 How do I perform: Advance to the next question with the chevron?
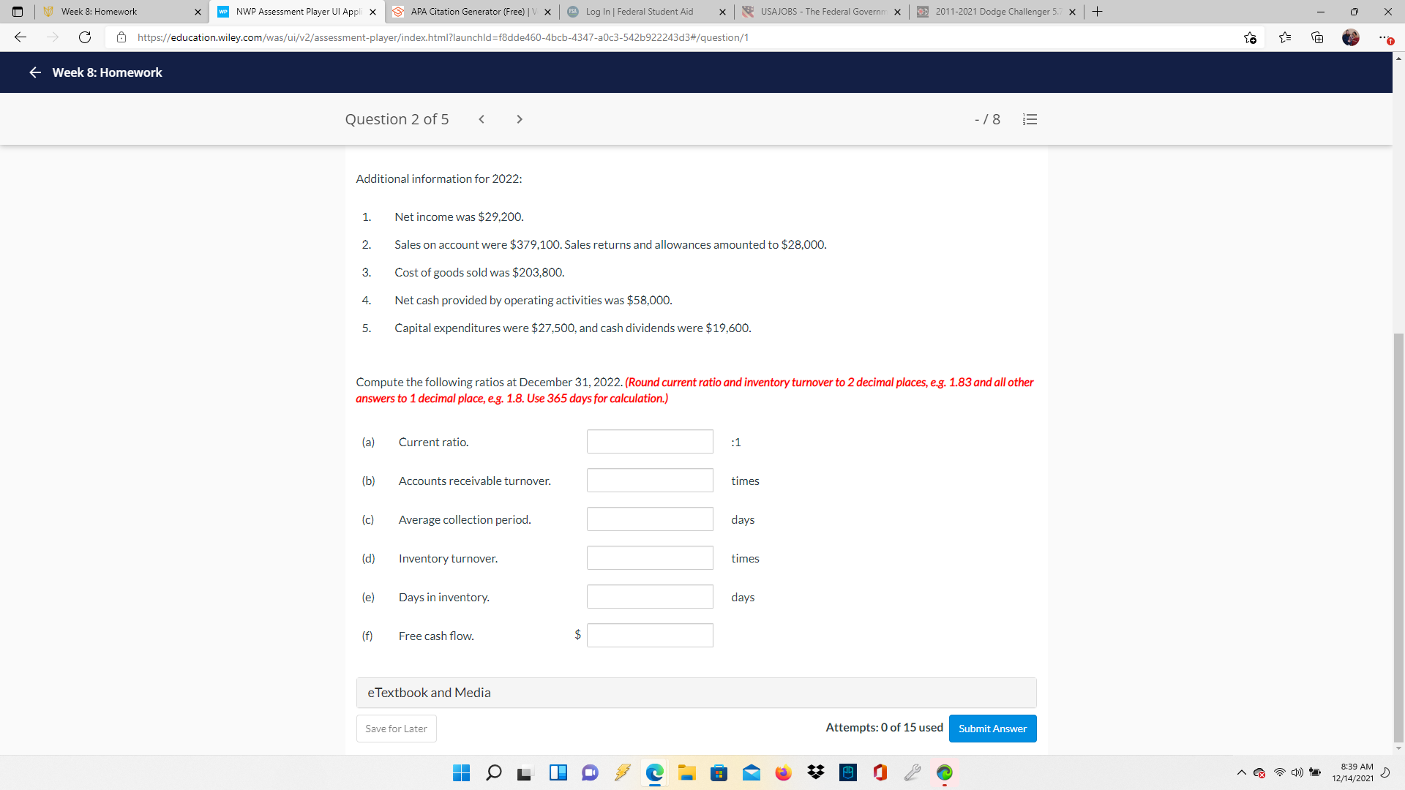(520, 118)
